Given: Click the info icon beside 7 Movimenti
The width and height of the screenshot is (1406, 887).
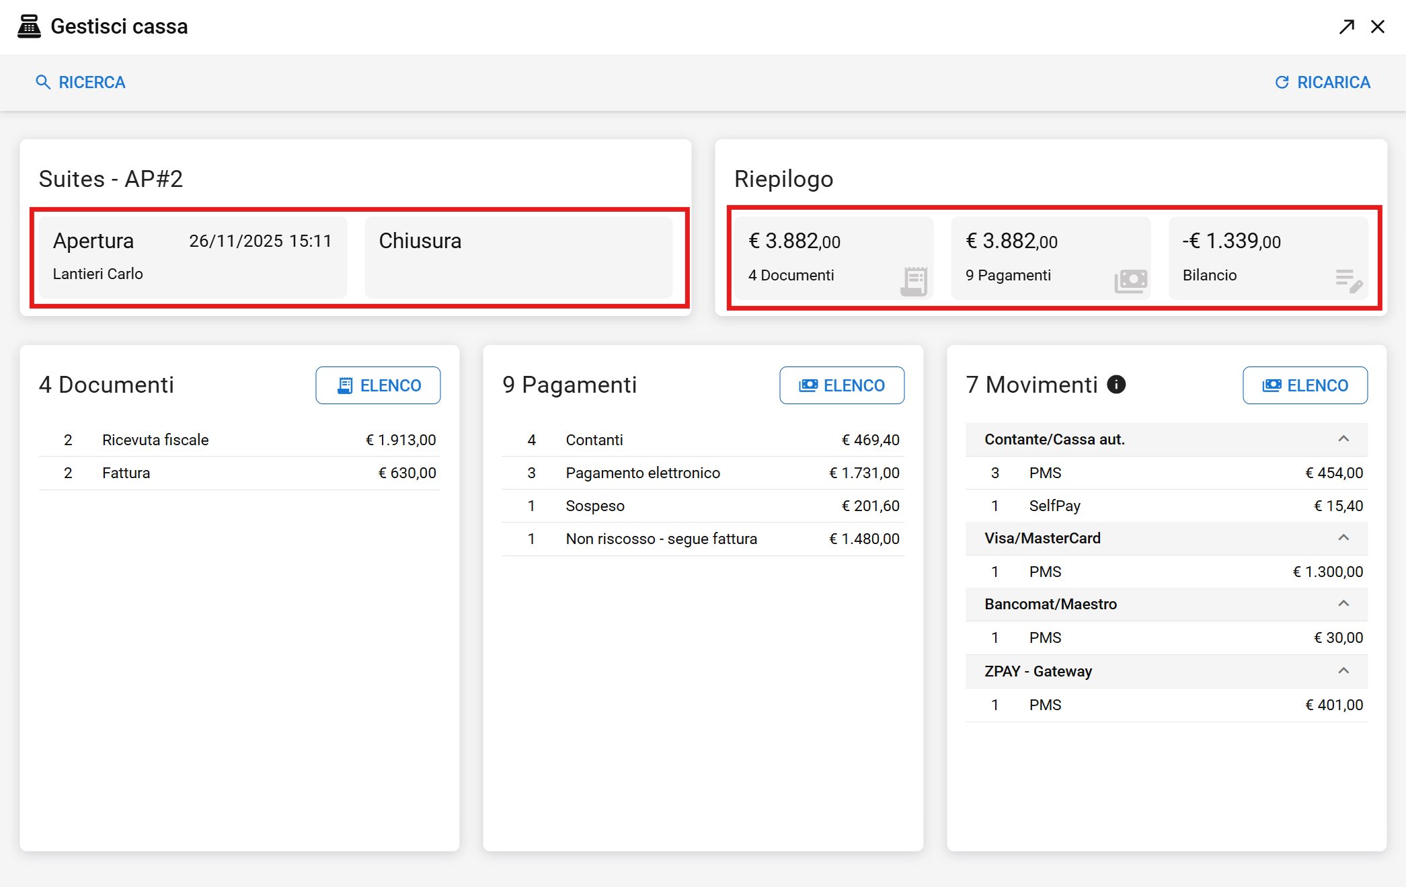Looking at the screenshot, I should click(x=1116, y=385).
